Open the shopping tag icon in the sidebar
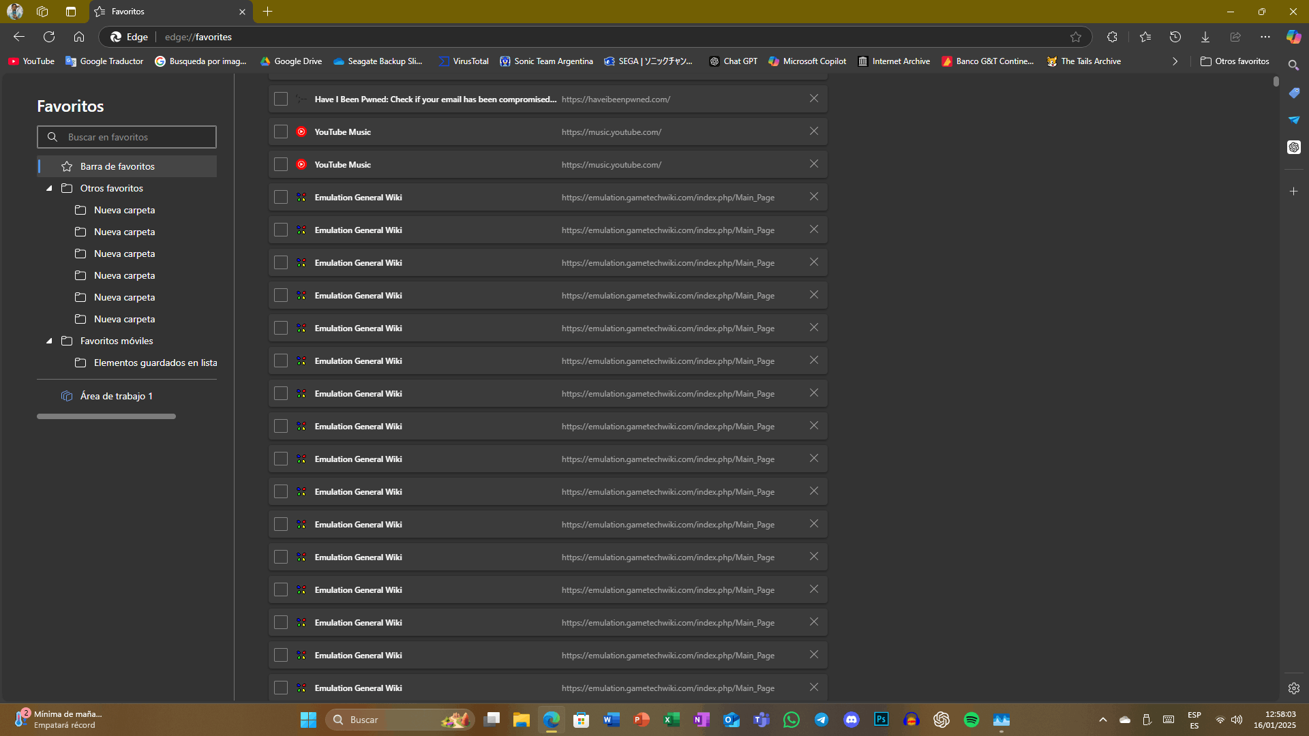1309x736 pixels. tap(1295, 93)
